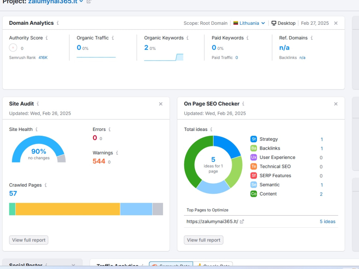Open Backlinks ideas count 1
Viewport: 359px width, 269px height.
321,148
